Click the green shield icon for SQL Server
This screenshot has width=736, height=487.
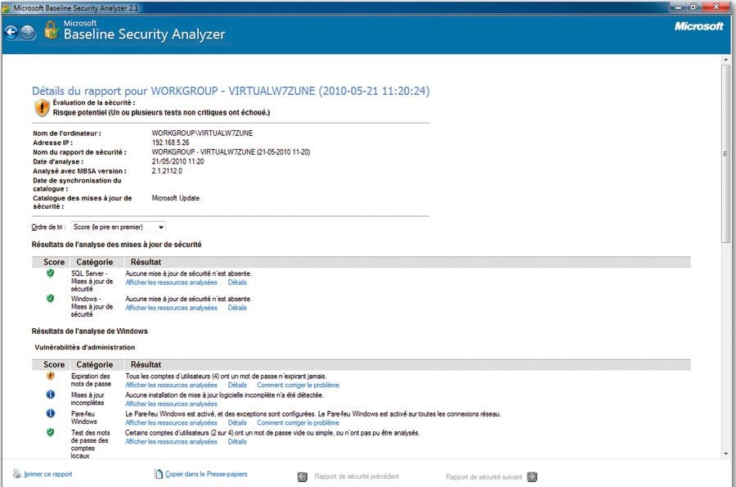point(50,273)
